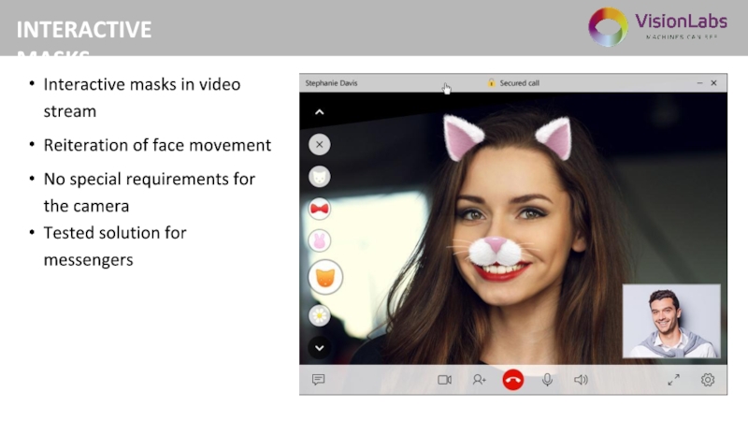
Task: Select the white cat face mask
Action: coord(319,177)
